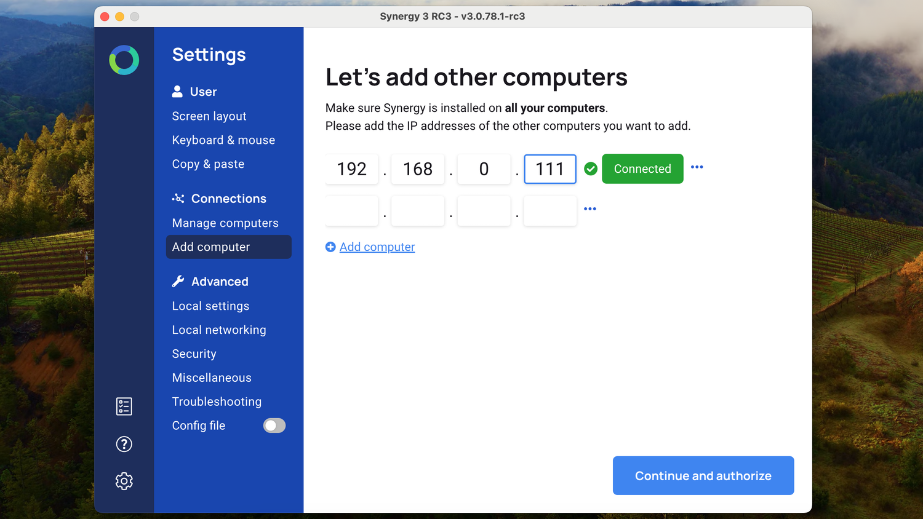Select Add computer in sidebar
The image size is (923, 519).
point(229,247)
